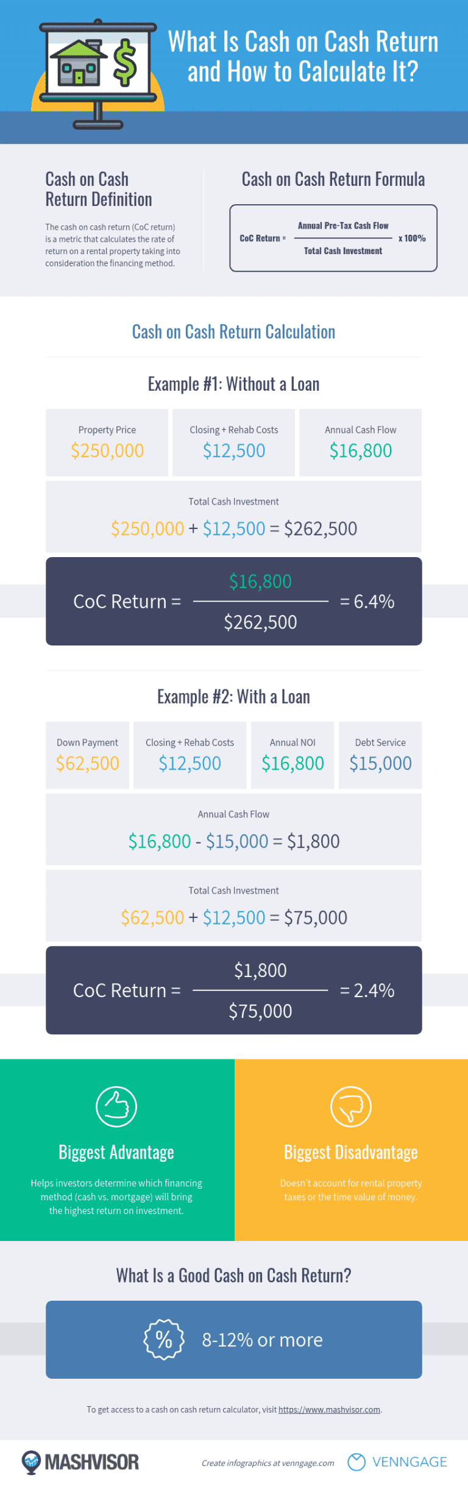
Task: Select the Annual Cash Flow $16,800 card
Action: click(x=361, y=443)
